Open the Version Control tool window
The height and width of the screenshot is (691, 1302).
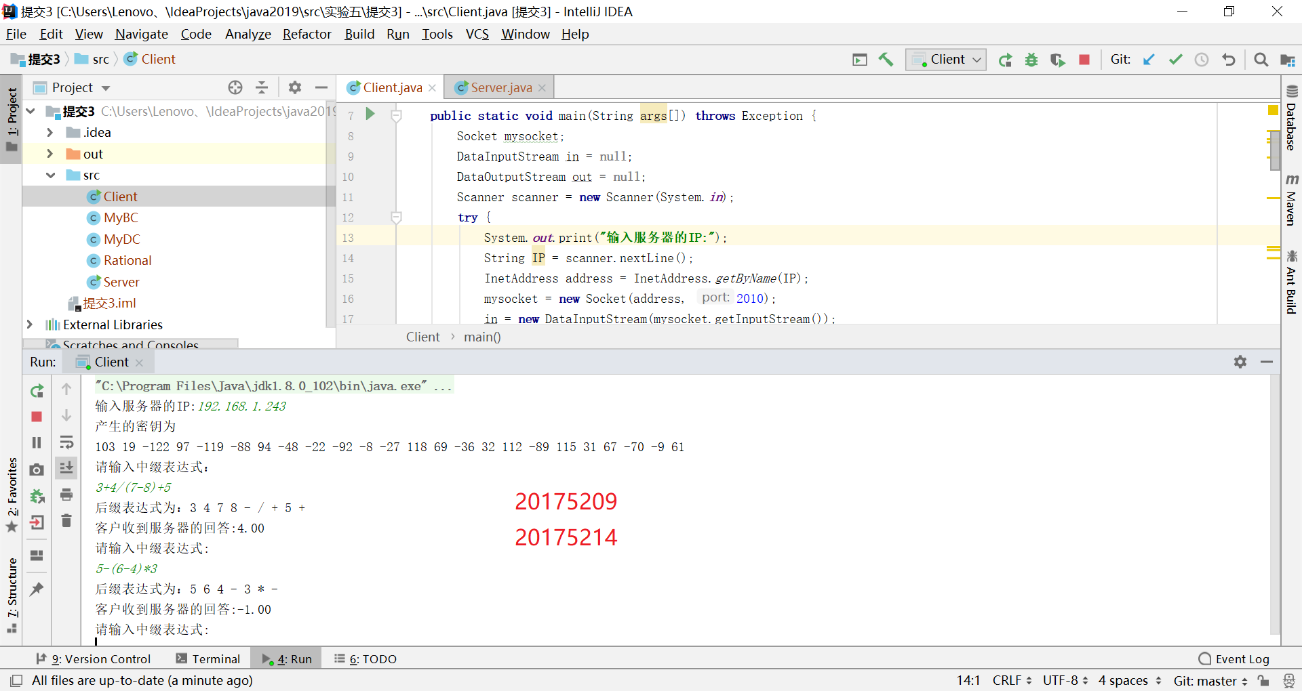click(94, 659)
